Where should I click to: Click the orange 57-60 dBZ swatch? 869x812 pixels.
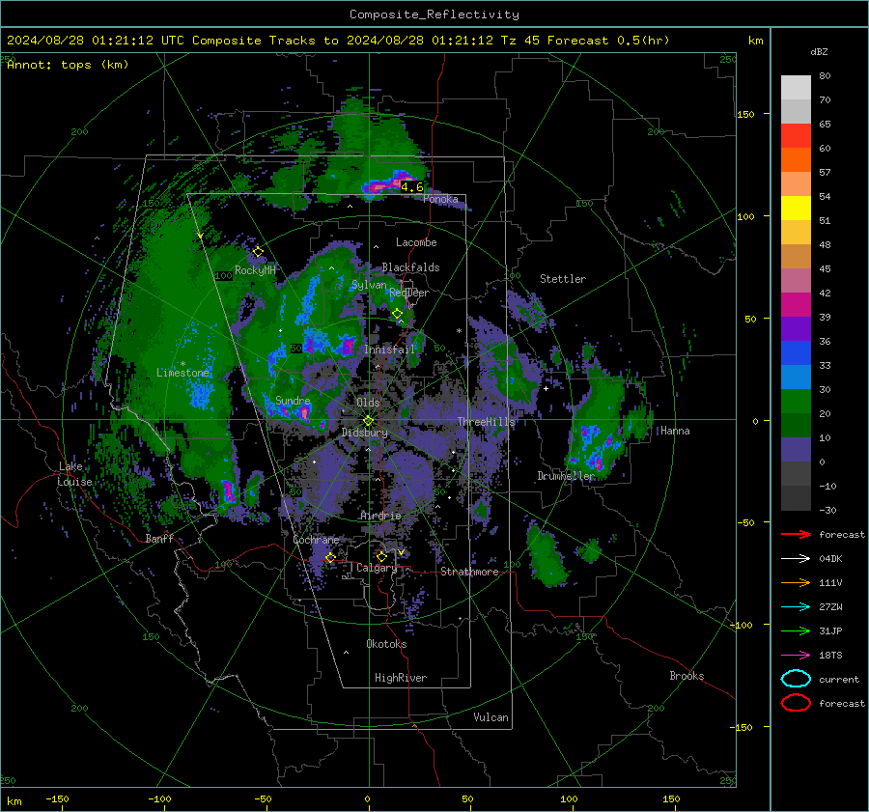click(796, 160)
